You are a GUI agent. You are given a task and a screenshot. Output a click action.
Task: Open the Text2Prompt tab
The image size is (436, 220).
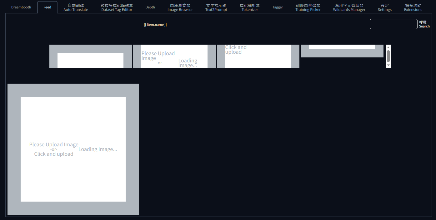coord(216,7)
